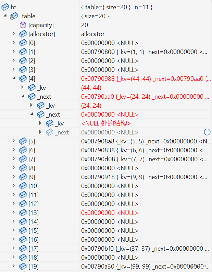Select the [14] row name

(x=34, y=222)
